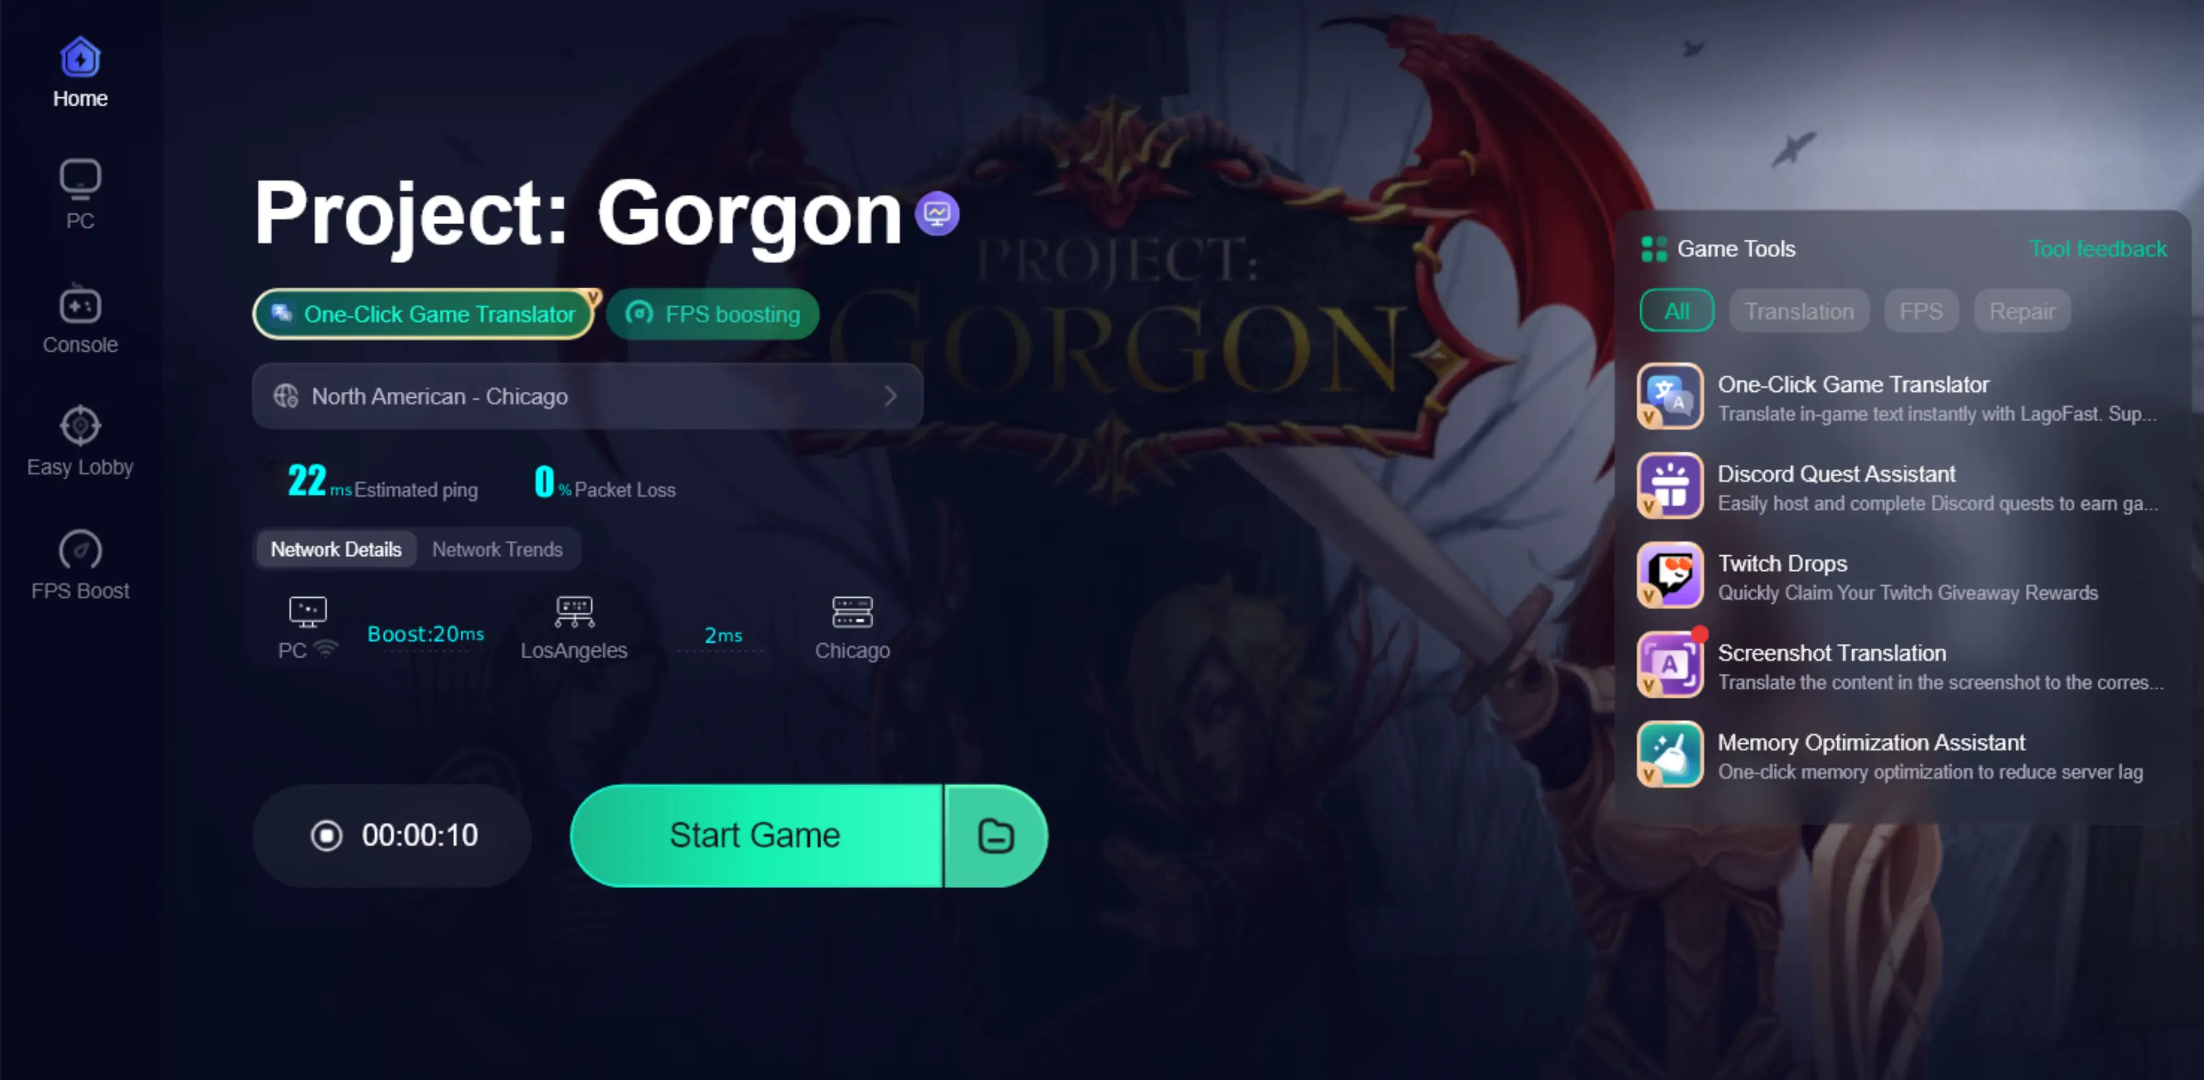Select the Network Details tab
Image resolution: width=2204 pixels, height=1080 pixels.
click(336, 549)
